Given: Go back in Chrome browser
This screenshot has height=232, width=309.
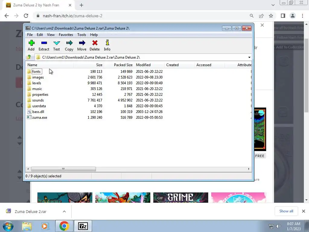Looking at the screenshot, I should click(x=7, y=16).
